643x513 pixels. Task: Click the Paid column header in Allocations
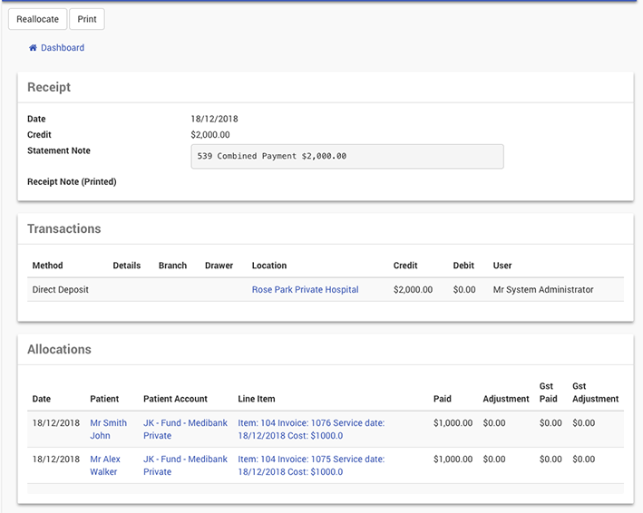pyautogui.click(x=442, y=399)
